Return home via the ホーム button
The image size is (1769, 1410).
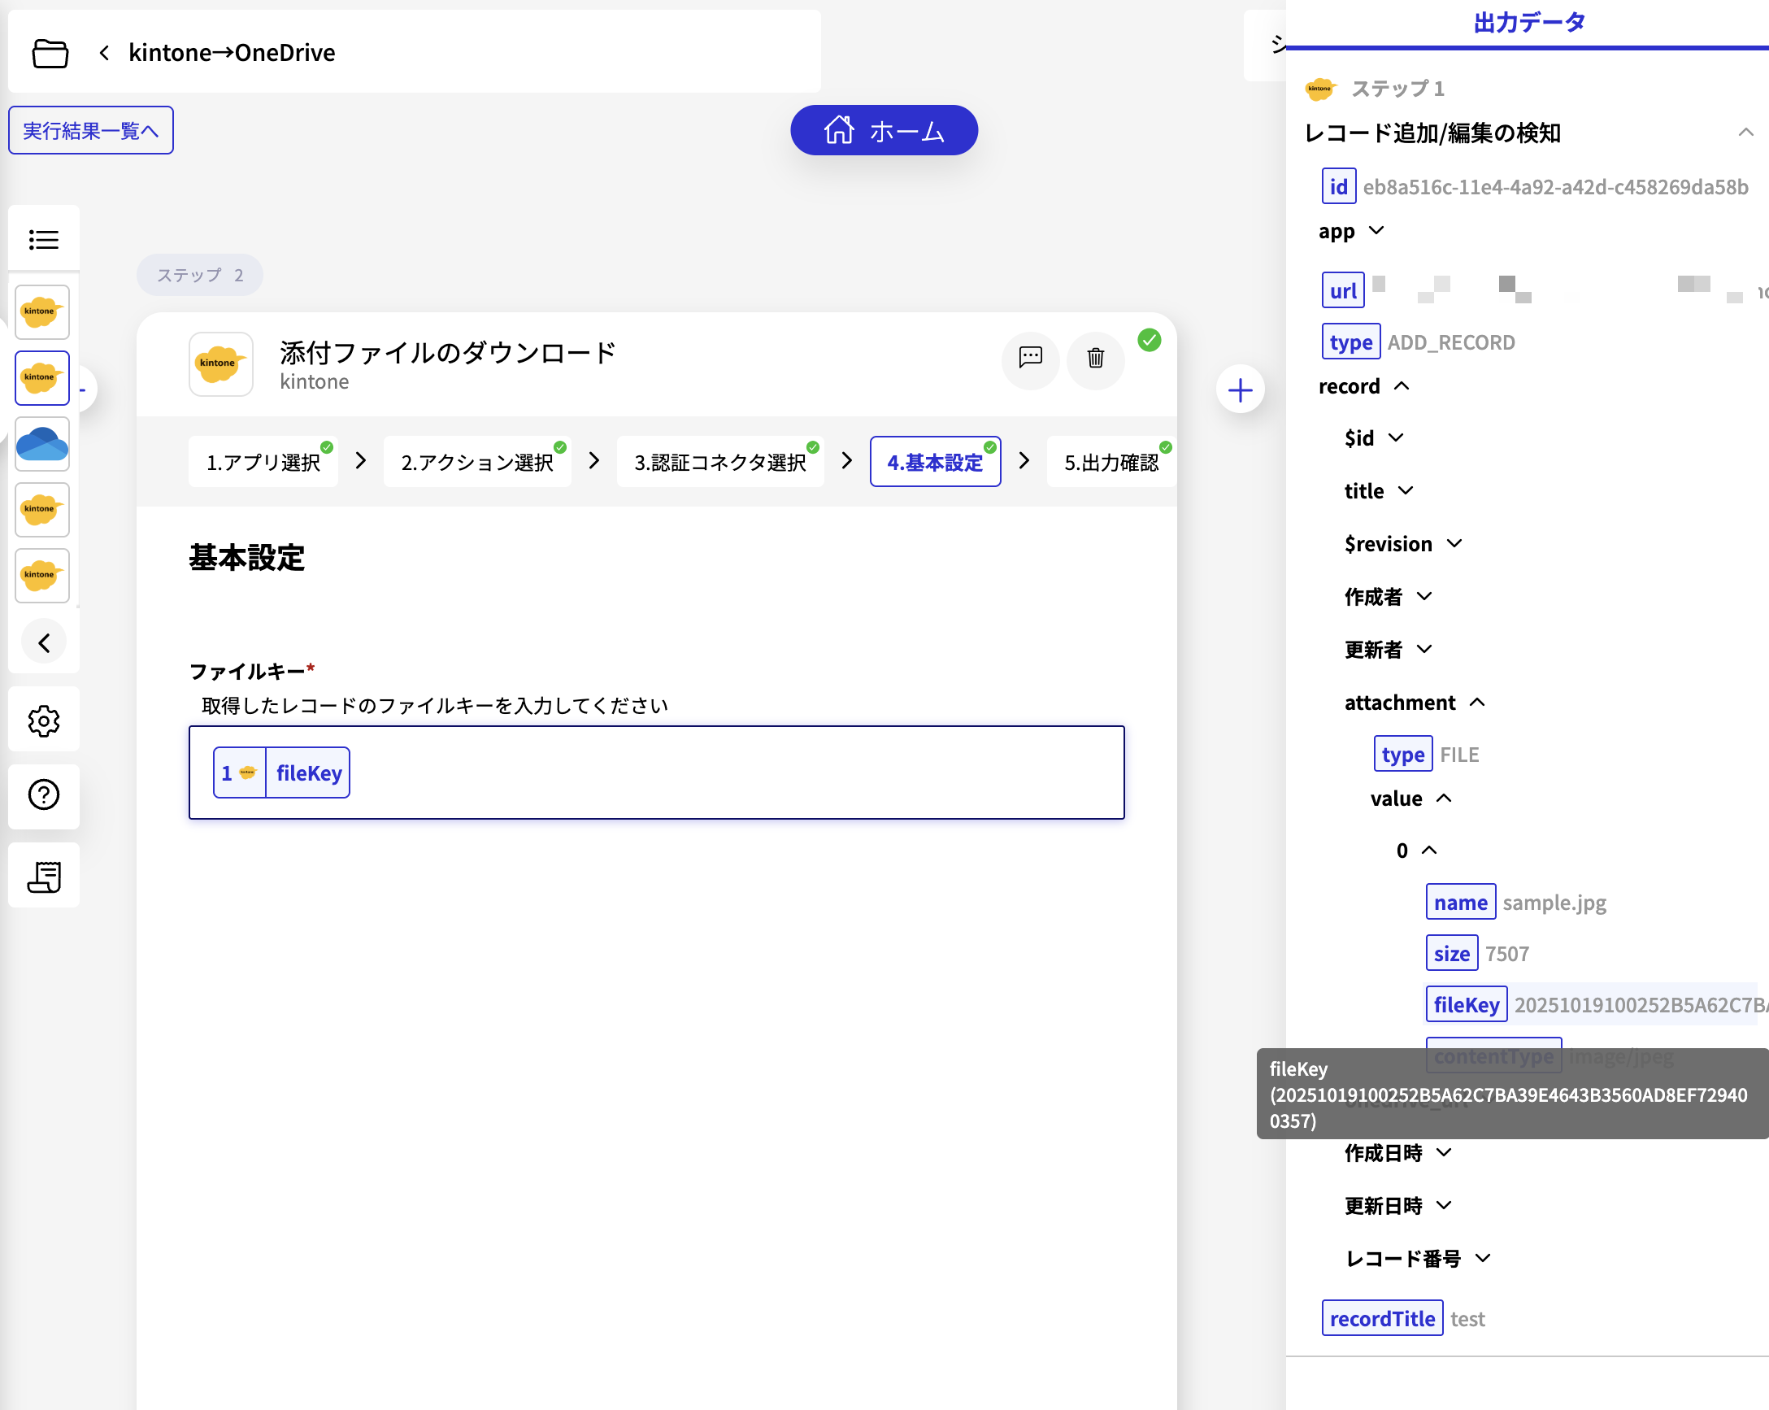(x=884, y=129)
